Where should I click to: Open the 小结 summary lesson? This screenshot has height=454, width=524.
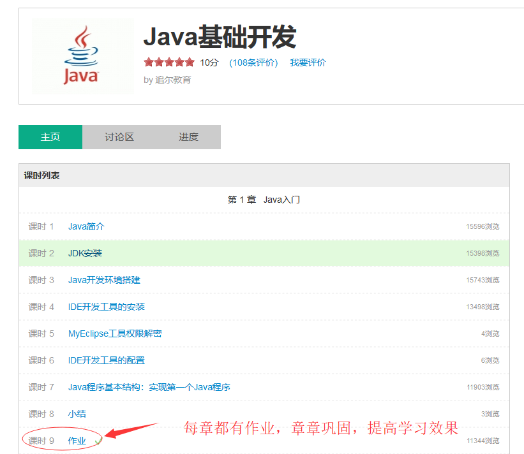(x=77, y=414)
